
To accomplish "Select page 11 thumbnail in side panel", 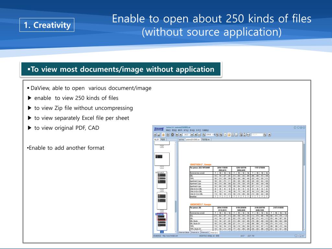I will point(162,159).
